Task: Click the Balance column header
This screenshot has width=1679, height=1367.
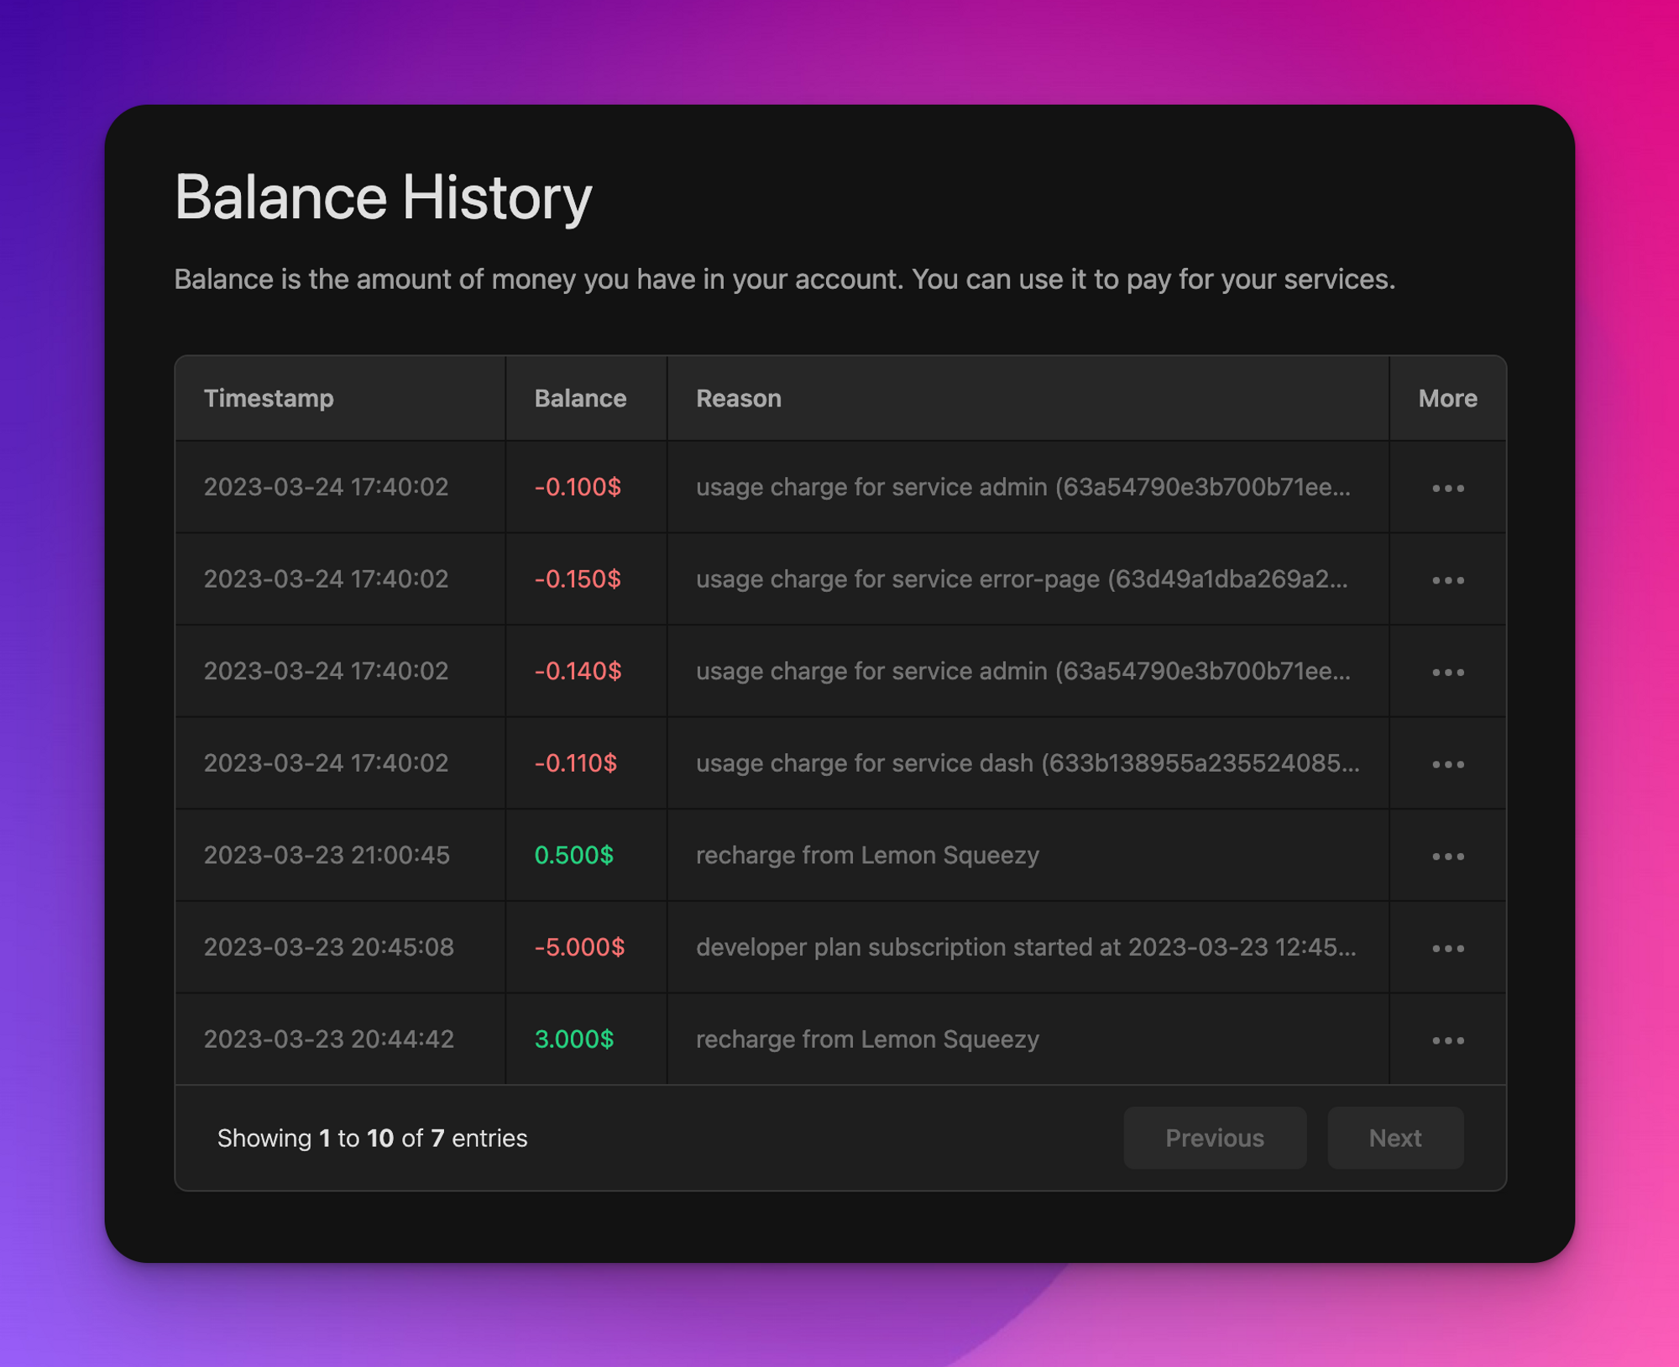Action: pyautogui.click(x=580, y=398)
